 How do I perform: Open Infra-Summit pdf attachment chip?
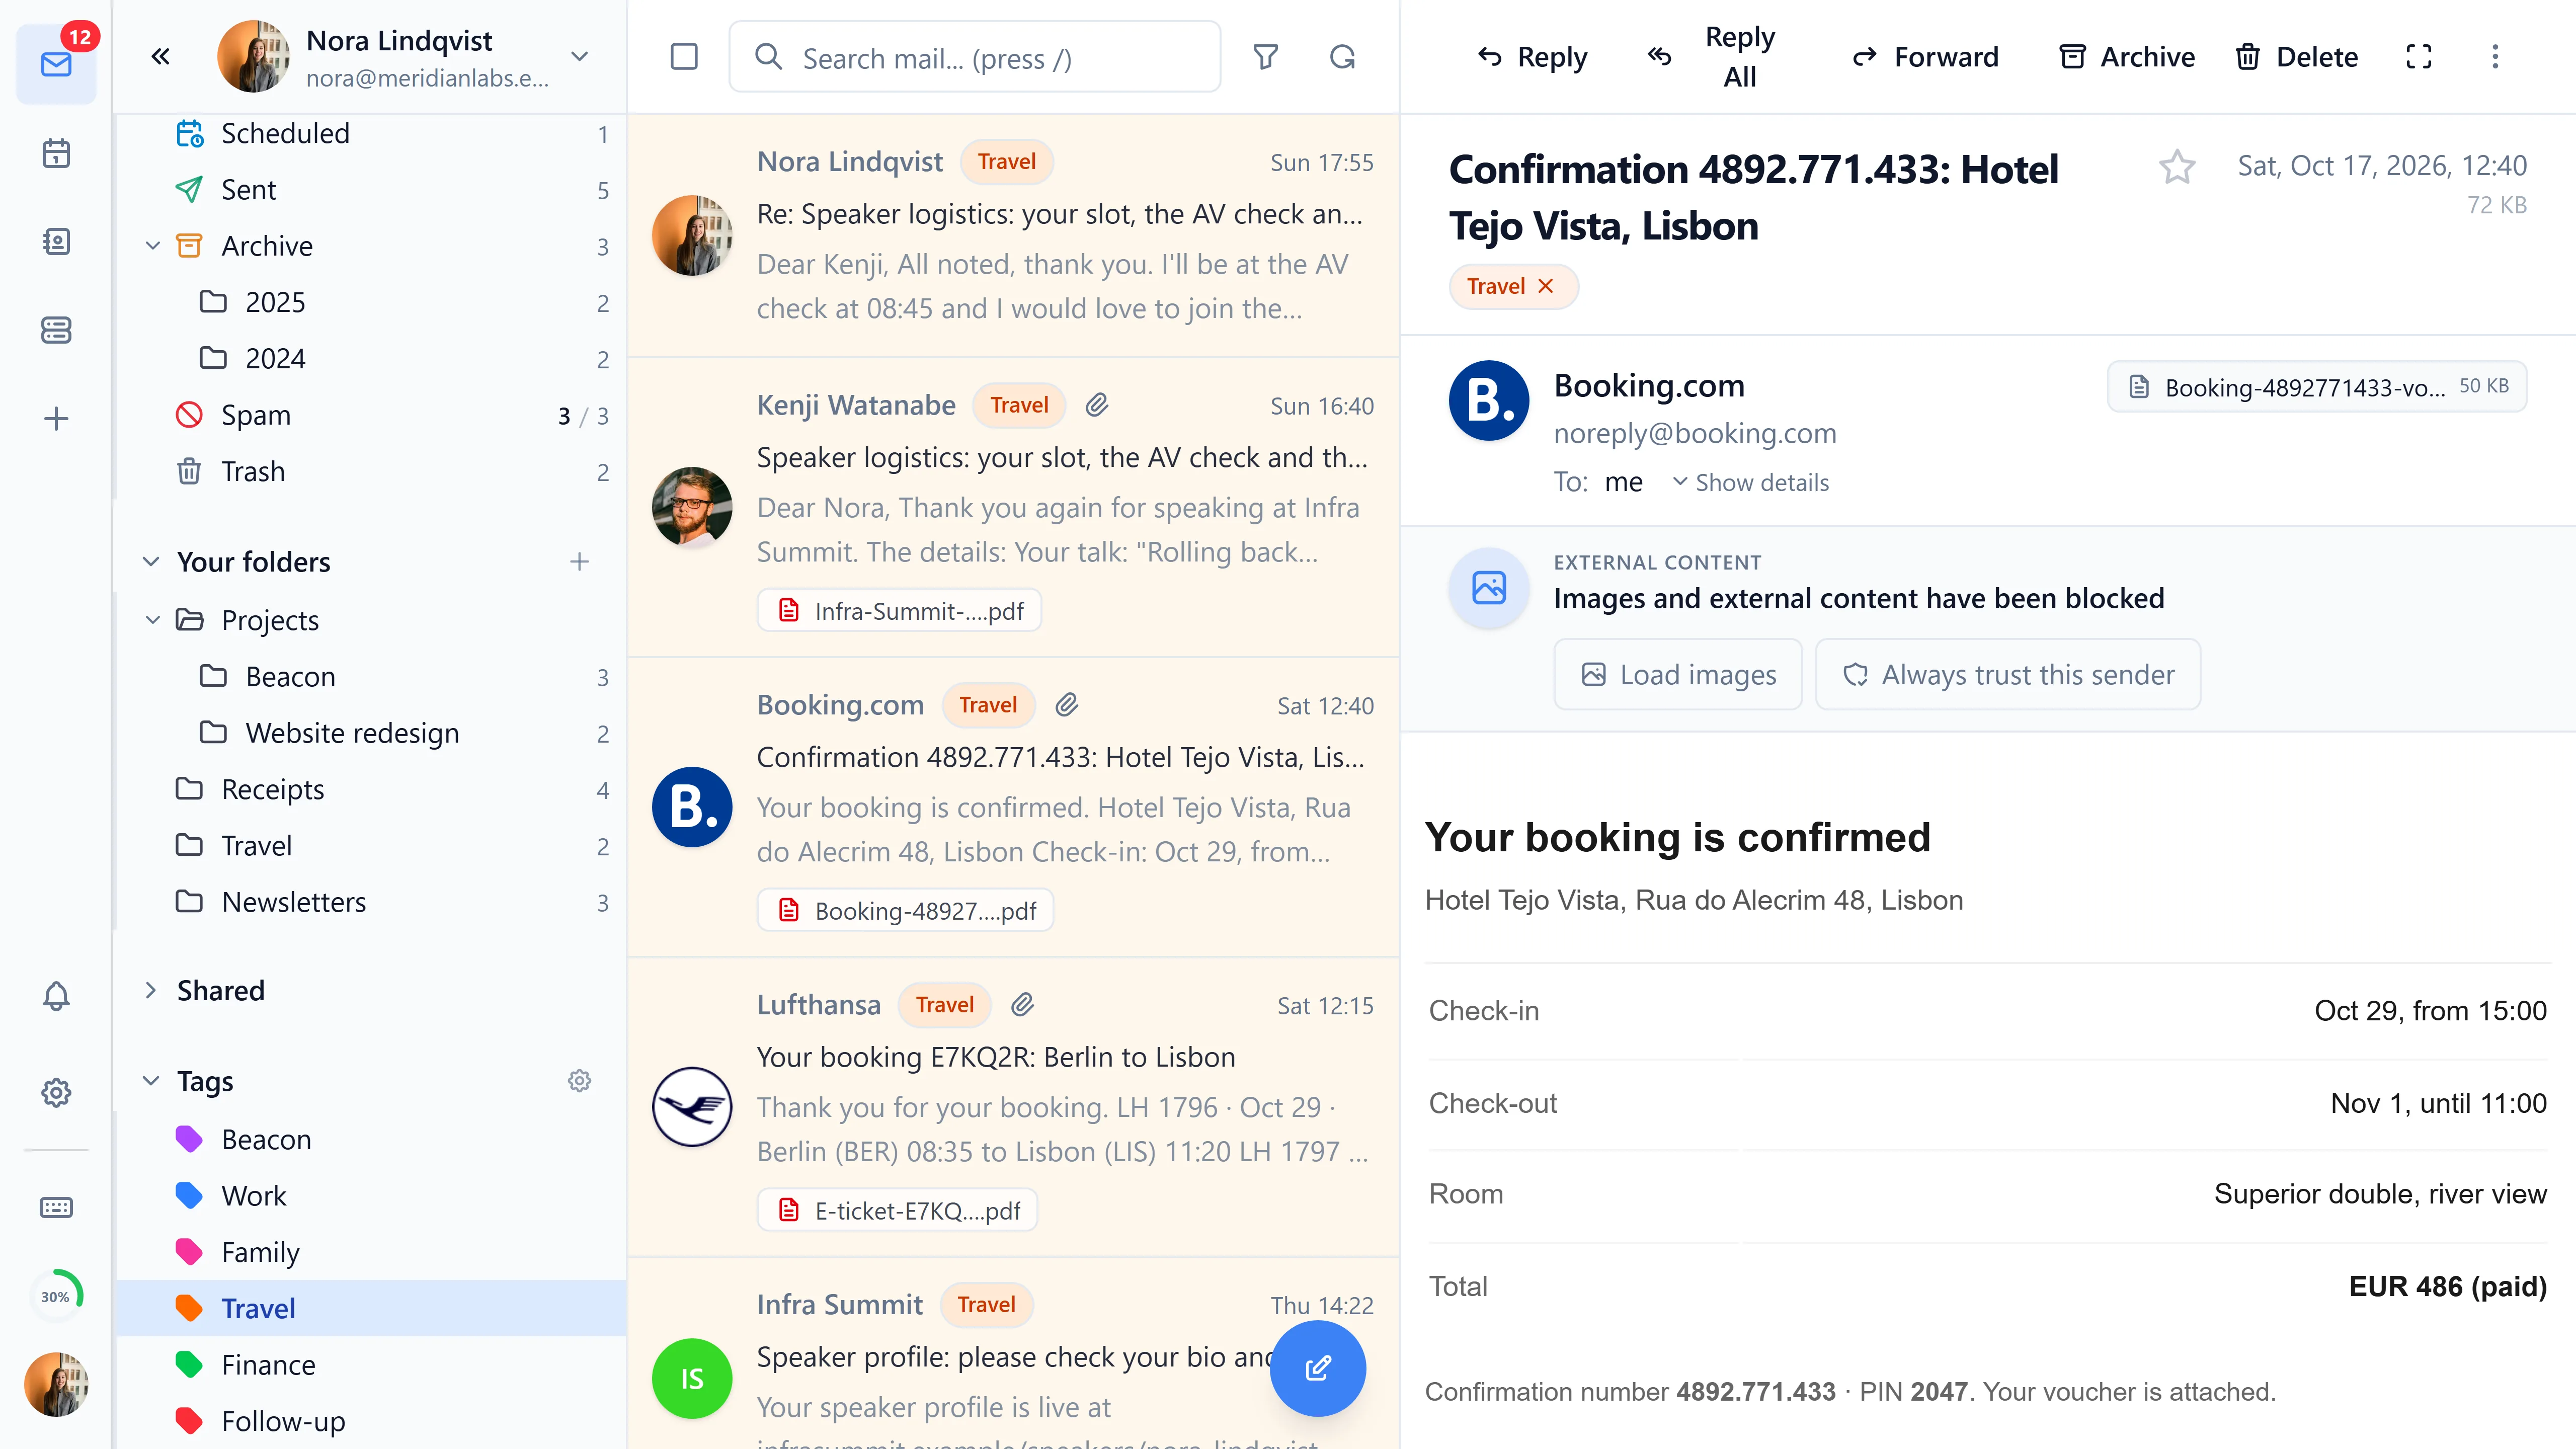point(899,611)
